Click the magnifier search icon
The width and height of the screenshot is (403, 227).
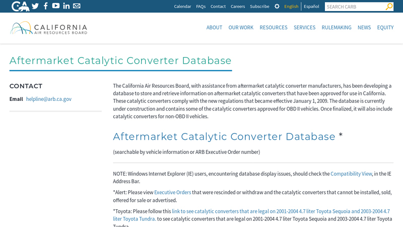coord(389,7)
